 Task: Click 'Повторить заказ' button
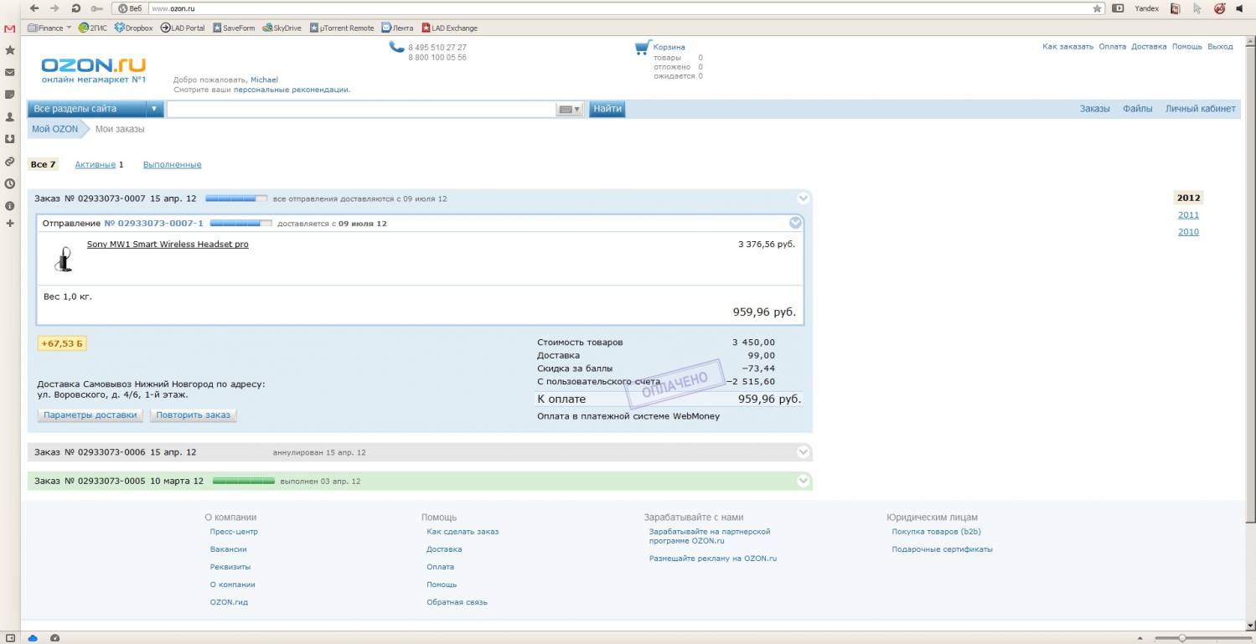[x=193, y=415]
